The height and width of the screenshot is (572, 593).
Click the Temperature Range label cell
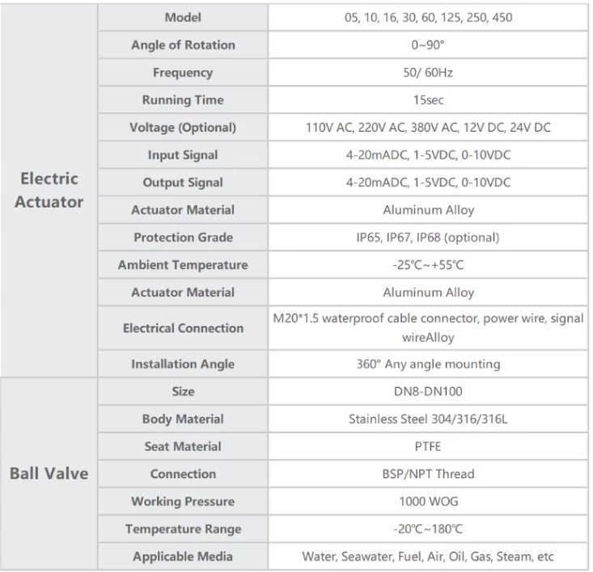(183, 529)
